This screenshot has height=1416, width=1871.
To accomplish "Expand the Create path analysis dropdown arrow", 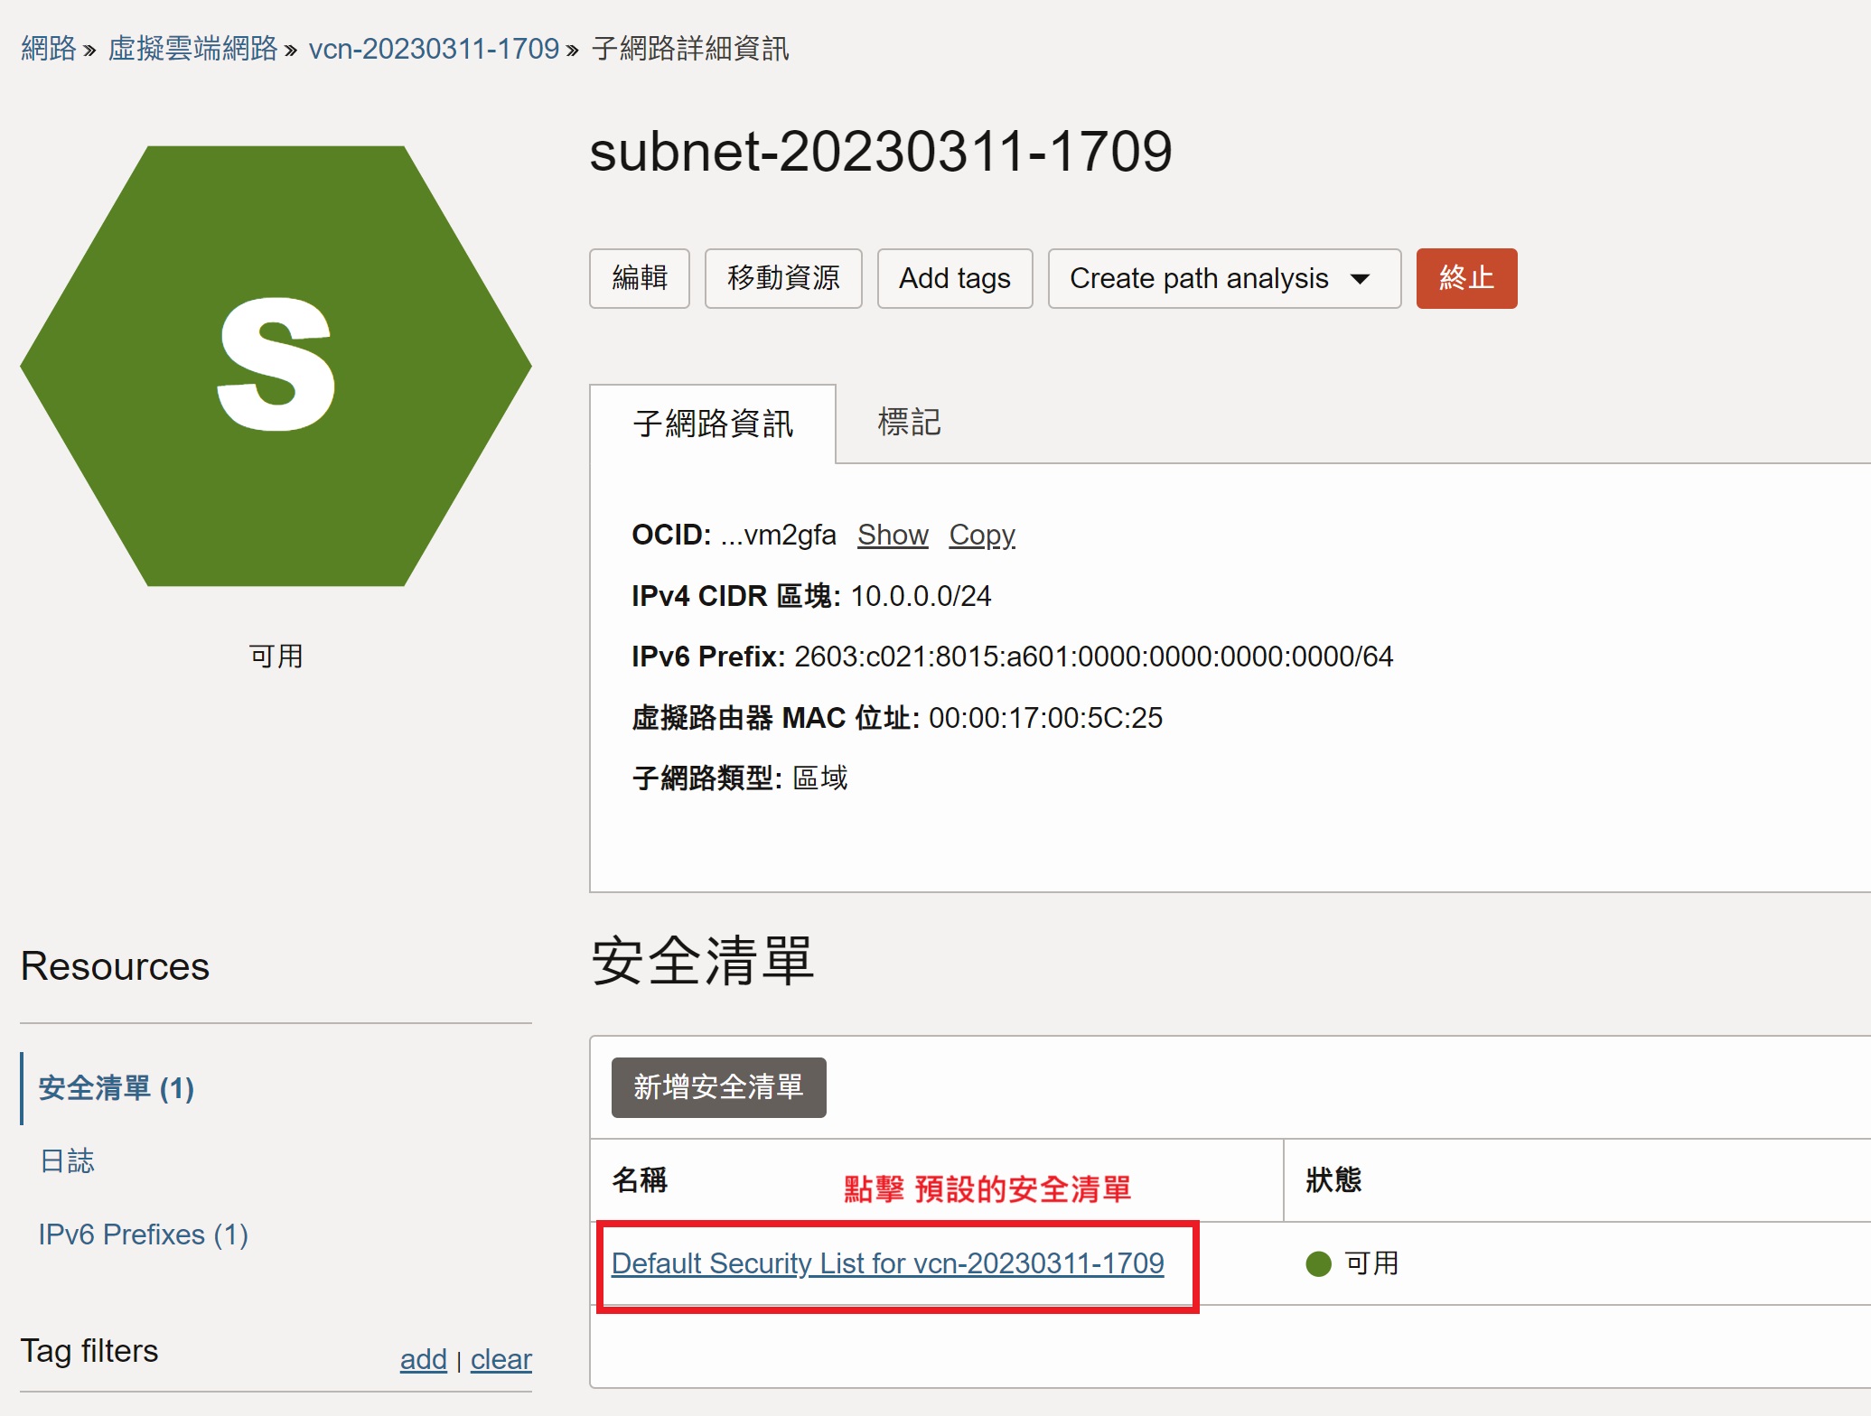I will 1360,279.
